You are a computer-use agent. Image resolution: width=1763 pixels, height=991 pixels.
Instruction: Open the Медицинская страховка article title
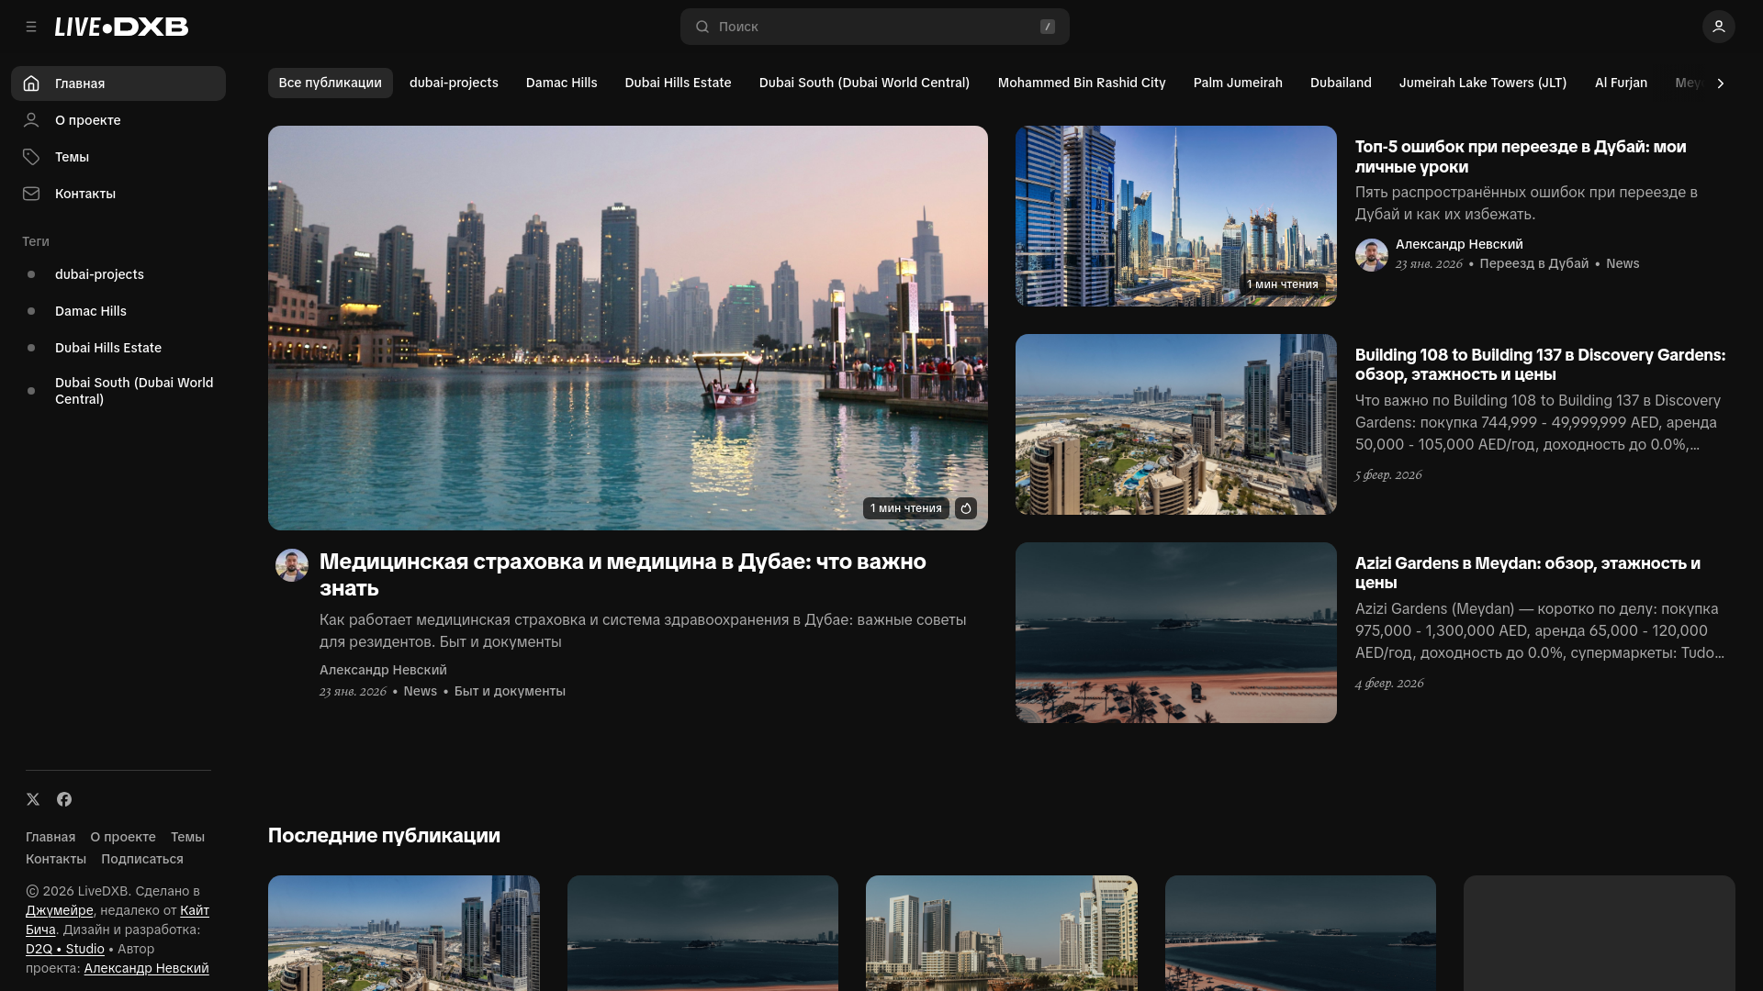point(623,574)
